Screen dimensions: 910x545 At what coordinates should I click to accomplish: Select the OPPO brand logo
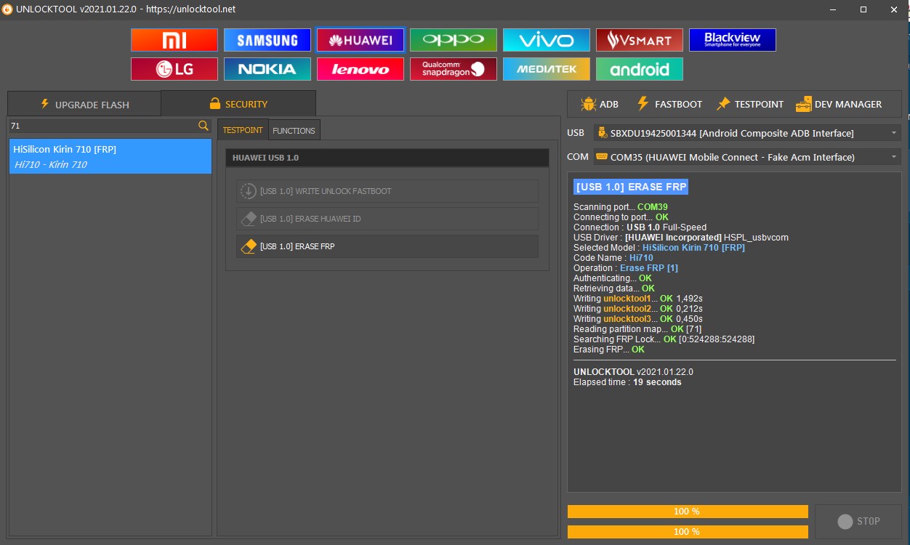click(x=454, y=40)
